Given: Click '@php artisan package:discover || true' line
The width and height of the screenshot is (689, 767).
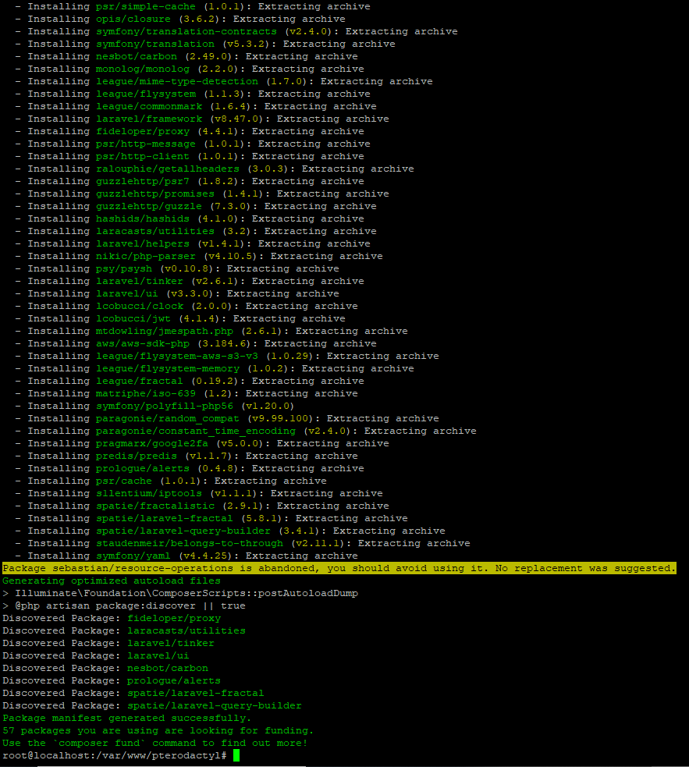Looking at the screenshot, I should click(x=124, y=605).
